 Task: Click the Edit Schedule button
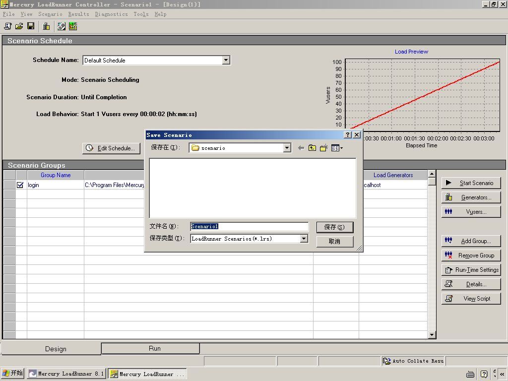pos(111,148)
